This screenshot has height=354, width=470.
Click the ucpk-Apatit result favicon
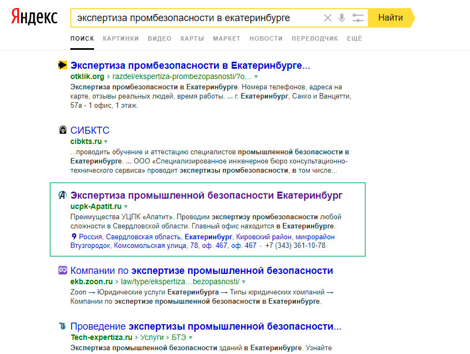(x=63, y=195)
